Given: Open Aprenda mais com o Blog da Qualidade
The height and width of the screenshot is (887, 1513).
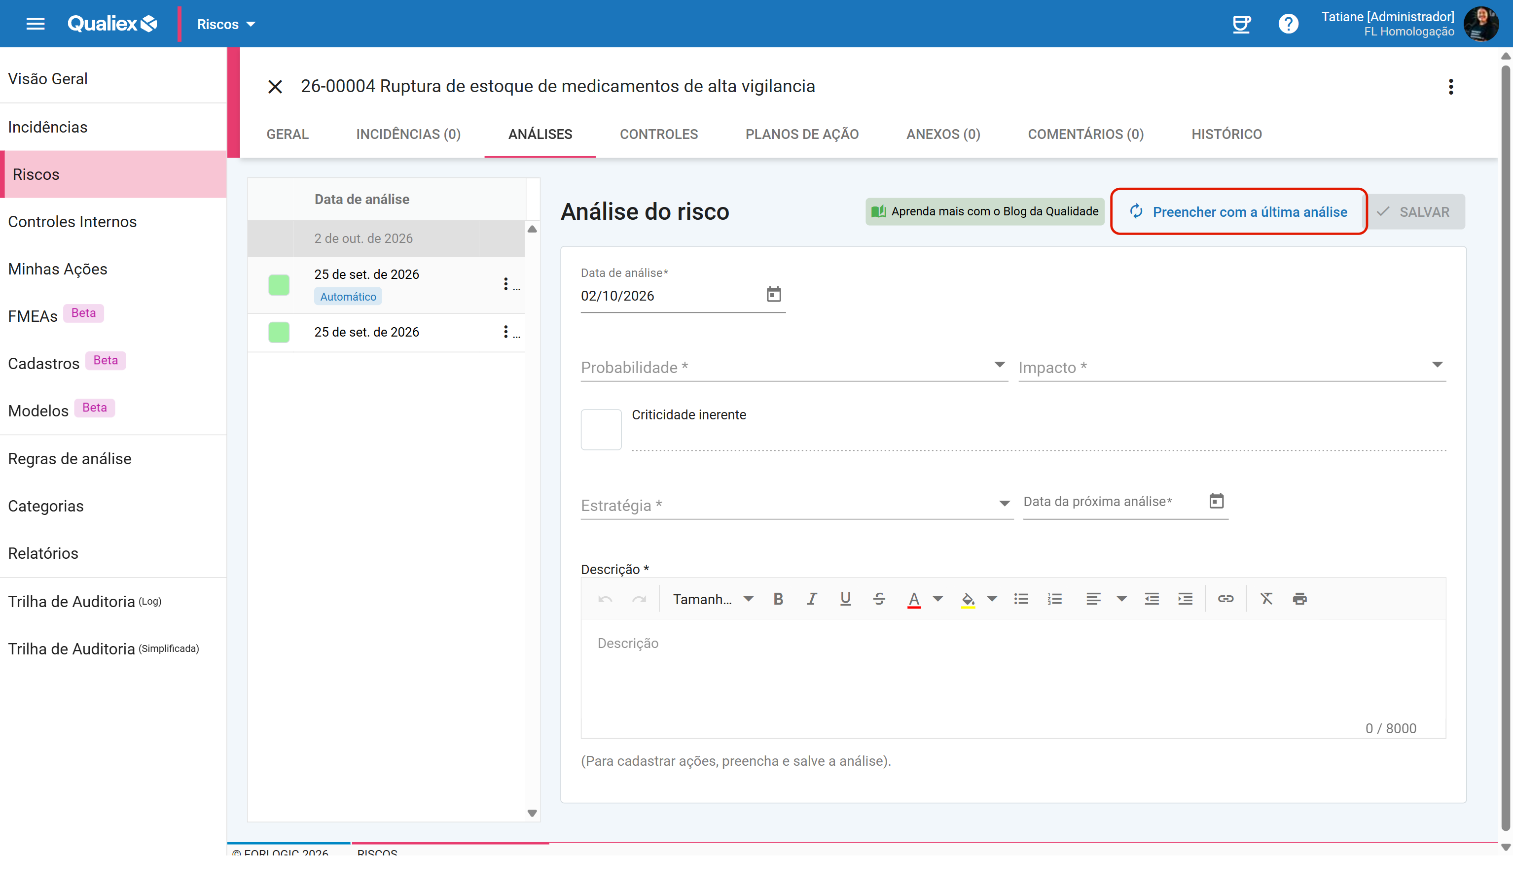Looking at the screenshot, I should [984, 211].
